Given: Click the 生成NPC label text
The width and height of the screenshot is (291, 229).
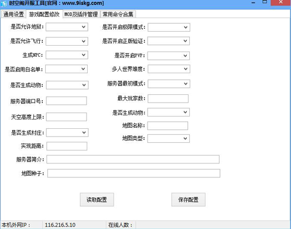Looking at the screenshot, I should click(x=33, y=55).
